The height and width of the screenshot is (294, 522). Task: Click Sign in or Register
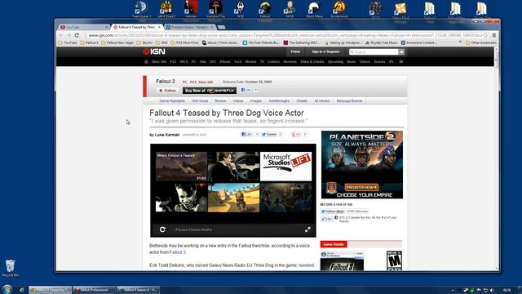click(x=325, y=51)
